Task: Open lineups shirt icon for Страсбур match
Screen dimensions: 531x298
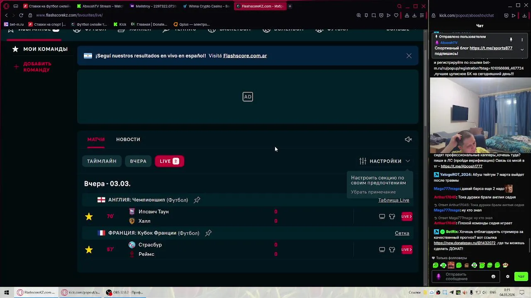Action: click(392, 250)
